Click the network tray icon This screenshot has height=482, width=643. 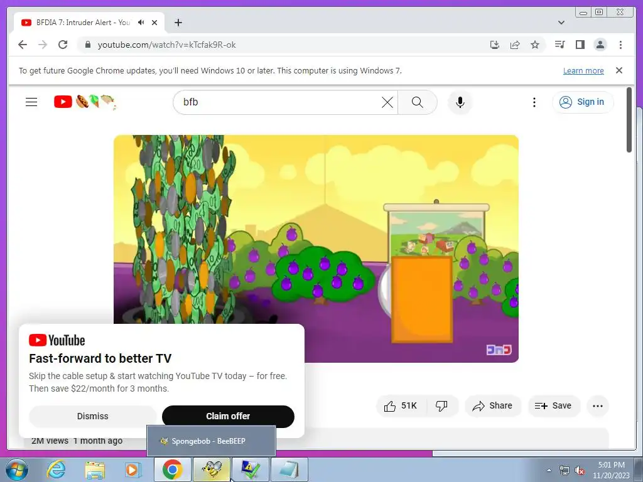565,470
